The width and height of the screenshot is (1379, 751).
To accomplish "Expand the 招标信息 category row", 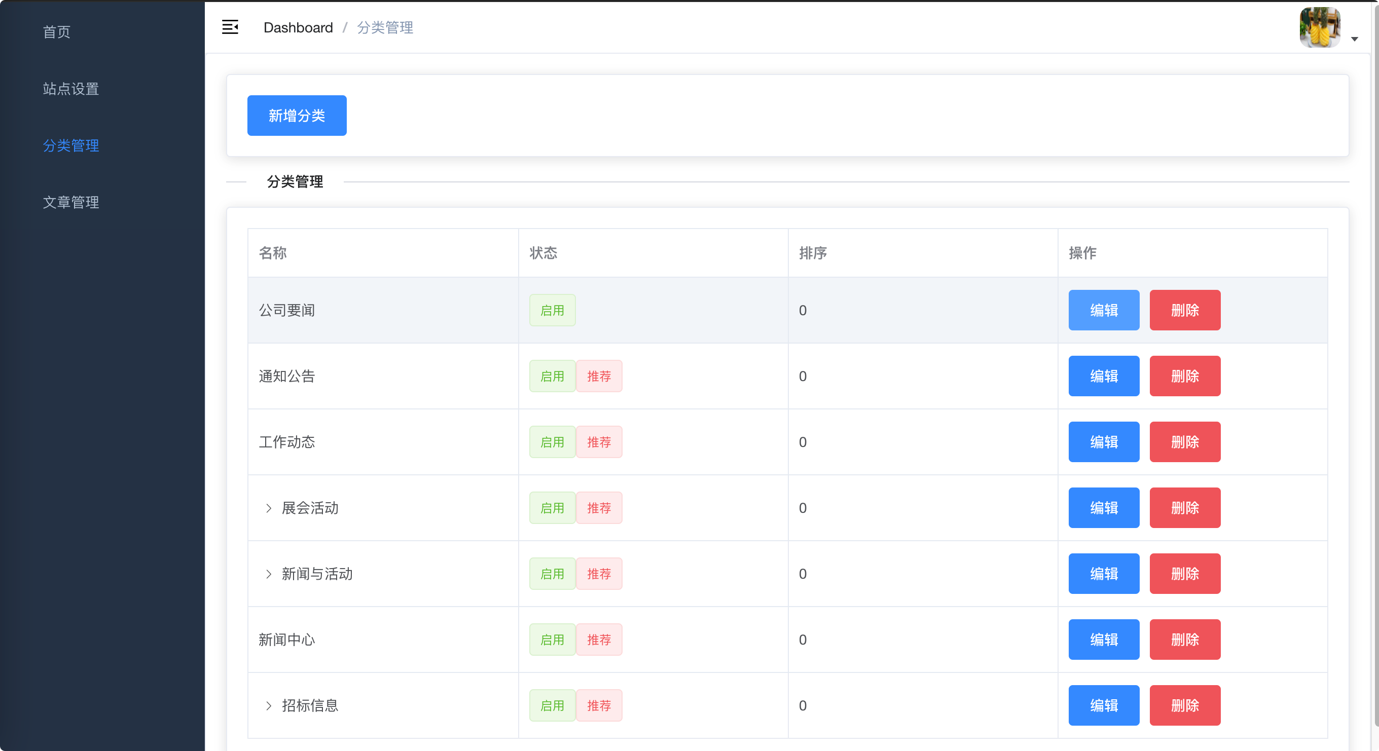I will tap(269, 705).
